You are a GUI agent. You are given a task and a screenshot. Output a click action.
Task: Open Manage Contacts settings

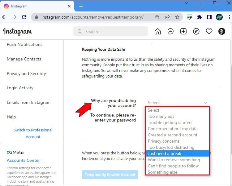coord(24,59)
